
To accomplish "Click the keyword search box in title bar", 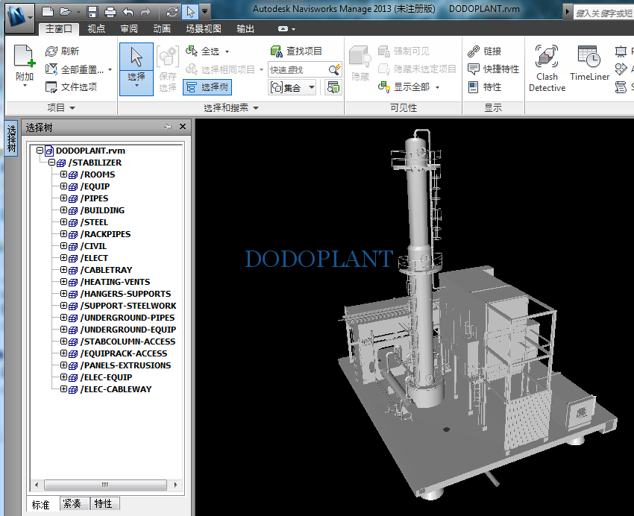I will click(603, 13).
